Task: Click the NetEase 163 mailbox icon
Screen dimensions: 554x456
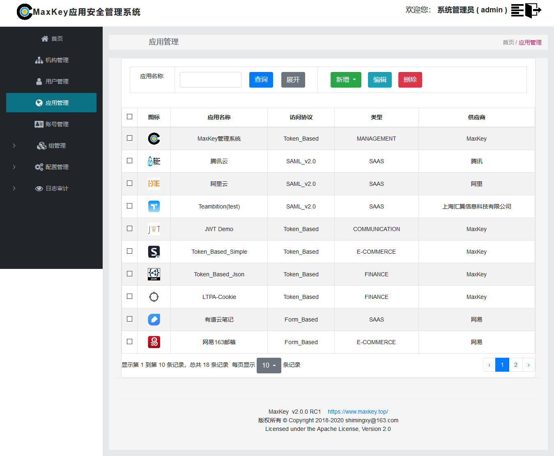Action: click(154, 342)
